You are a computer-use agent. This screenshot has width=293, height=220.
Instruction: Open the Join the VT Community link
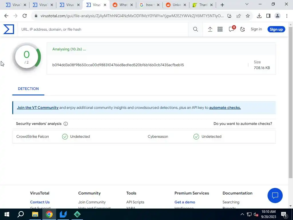tap(37, 108)
